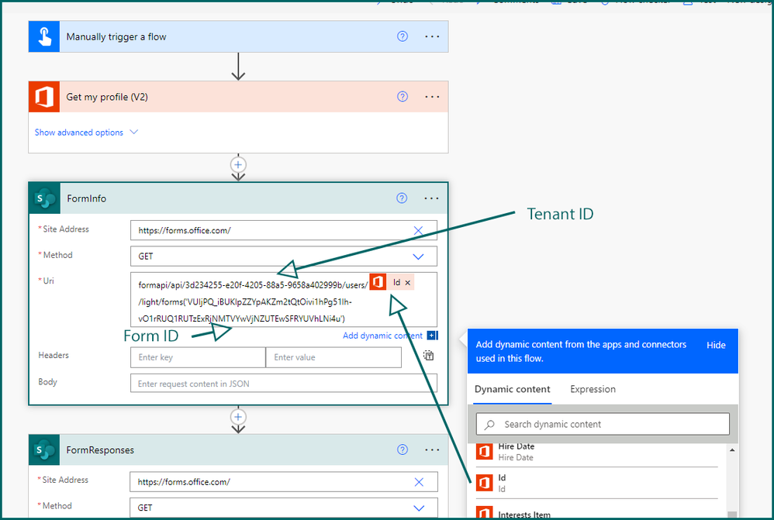
Task: Edit the FormInfo Site Address field
Action: tap(284, 230)
